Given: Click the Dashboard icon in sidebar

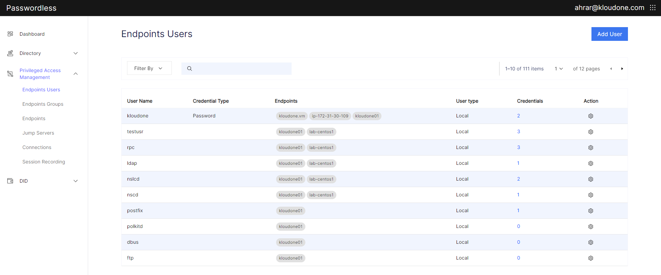Looking at the screenshot, I should pos(10,34).
